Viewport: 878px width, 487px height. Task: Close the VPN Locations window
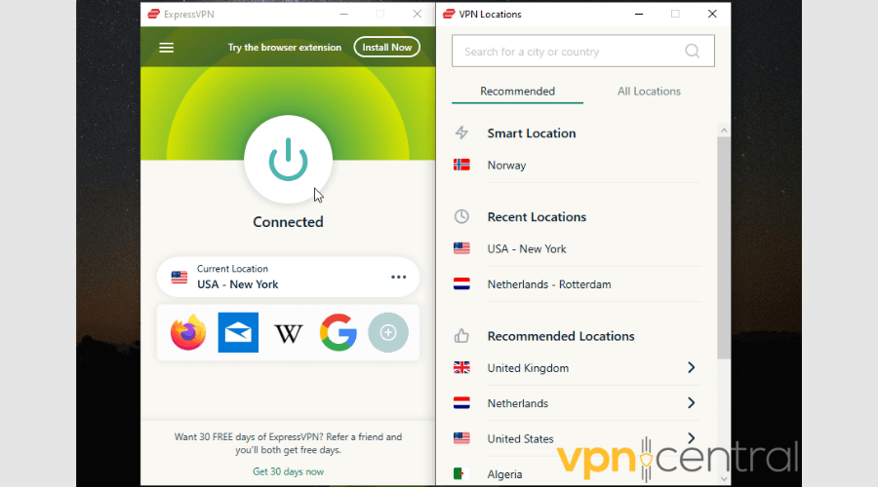[x=712, y=14]
